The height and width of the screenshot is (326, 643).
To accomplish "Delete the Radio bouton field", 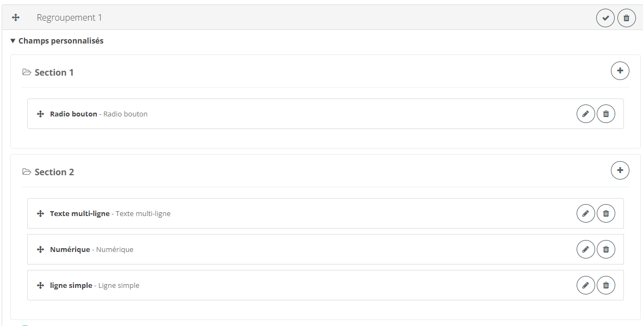I will point(606,114).
